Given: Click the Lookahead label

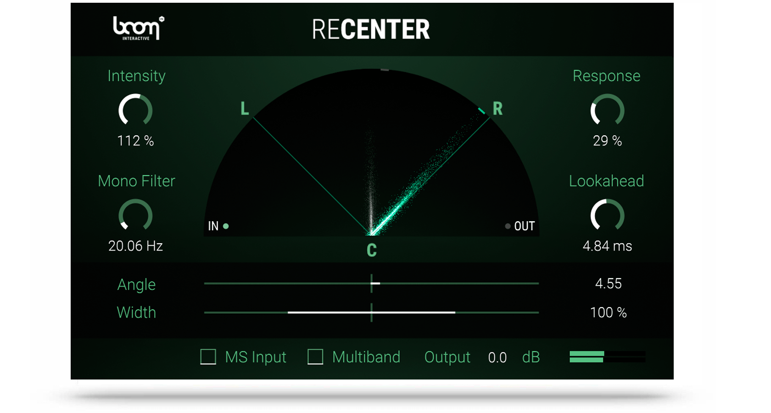Looking at the screenshot, I should pos(606,181).
